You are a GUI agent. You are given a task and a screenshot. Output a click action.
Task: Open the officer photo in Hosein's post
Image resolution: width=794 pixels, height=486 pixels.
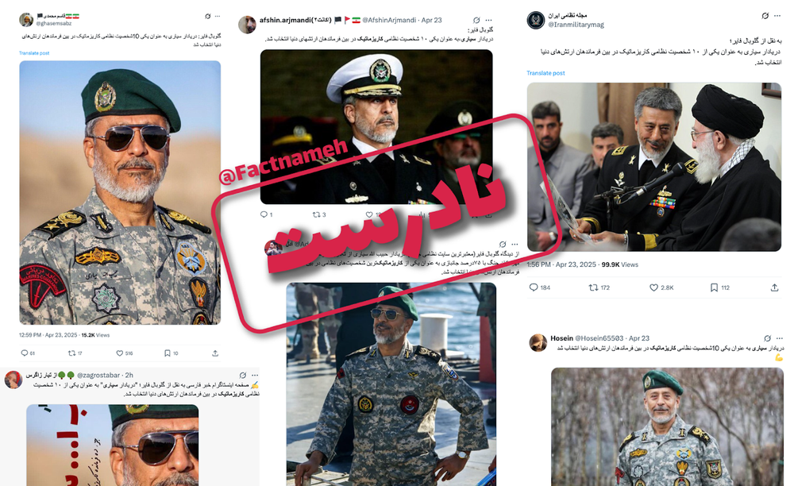click(667, 426)
